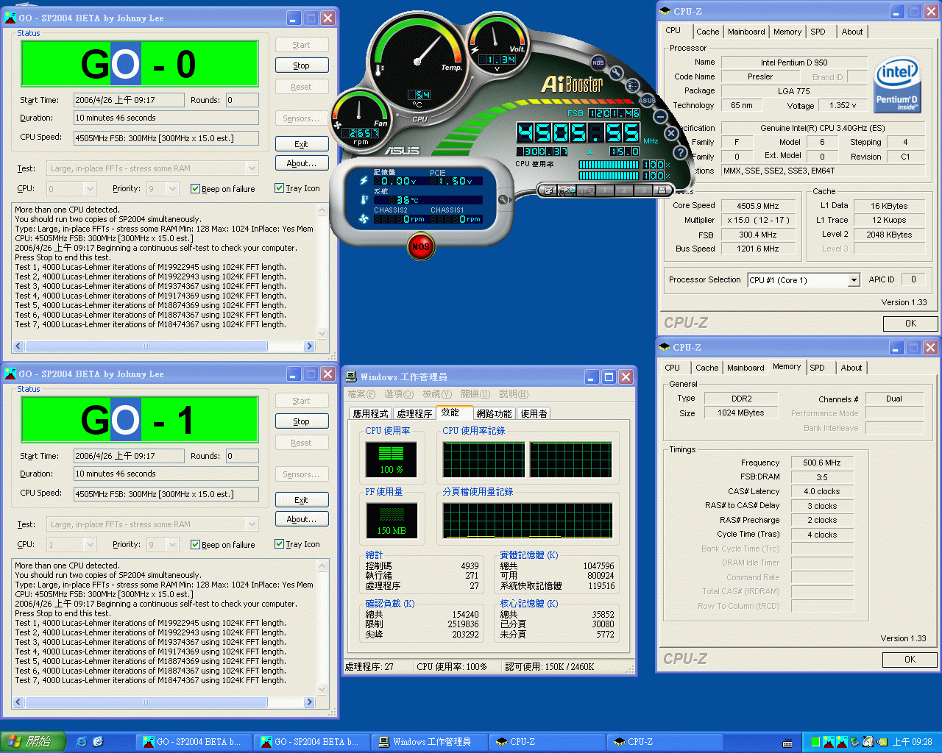Click the round ASUS logo button

click(x=647, y=100)
